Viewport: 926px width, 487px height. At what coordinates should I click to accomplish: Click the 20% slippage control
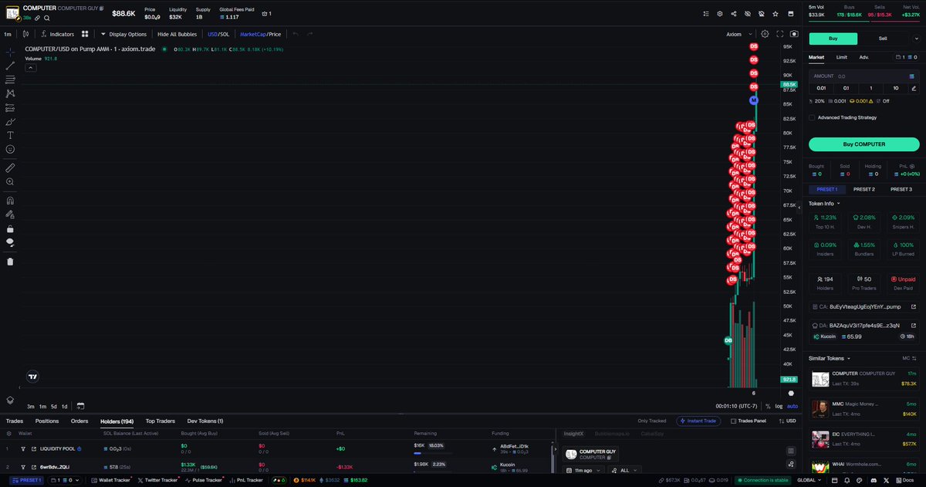coord(820,100)
